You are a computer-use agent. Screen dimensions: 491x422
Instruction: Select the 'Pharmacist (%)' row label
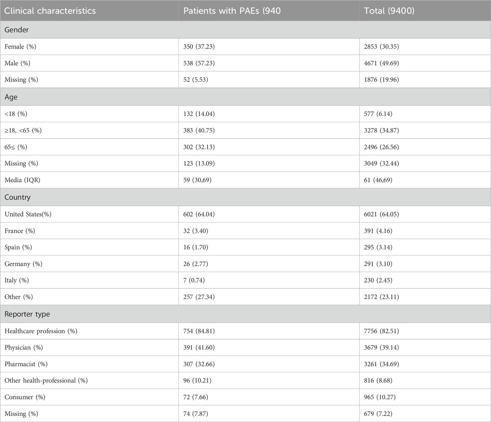[26, 365]
